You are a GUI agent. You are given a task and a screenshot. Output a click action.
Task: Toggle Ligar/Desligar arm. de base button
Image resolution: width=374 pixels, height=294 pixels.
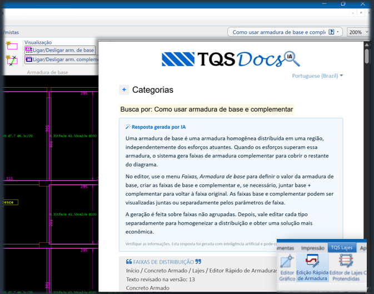(60, 50)
